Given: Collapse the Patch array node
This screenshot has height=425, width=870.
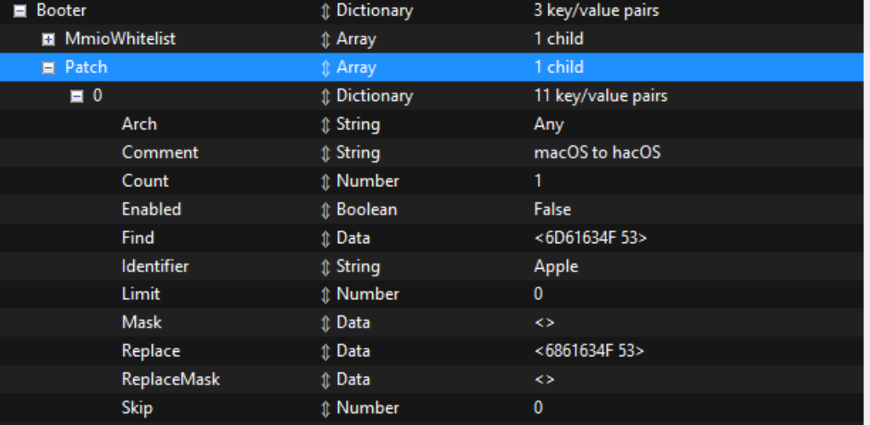Looking at the screenshot, I should (x=48, y=67).
